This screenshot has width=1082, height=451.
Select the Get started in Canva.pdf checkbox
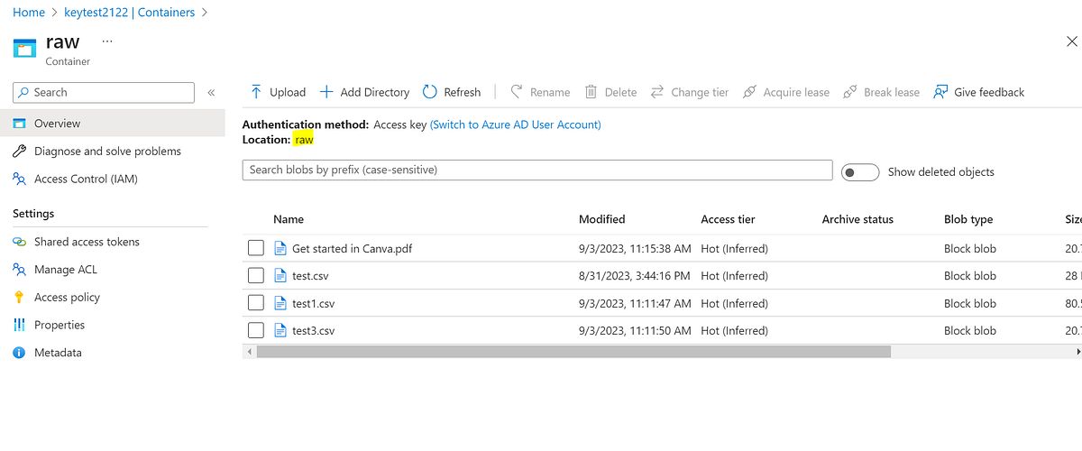click(256, 248)
